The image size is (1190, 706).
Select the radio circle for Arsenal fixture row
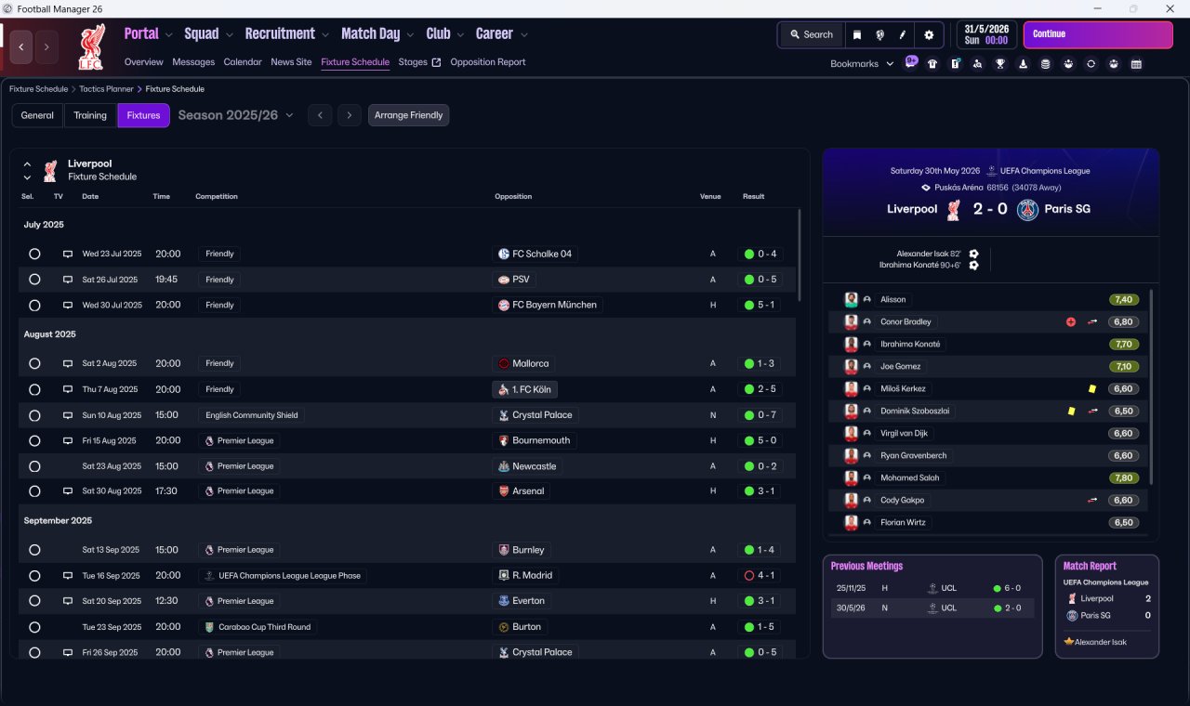point(34,491)
